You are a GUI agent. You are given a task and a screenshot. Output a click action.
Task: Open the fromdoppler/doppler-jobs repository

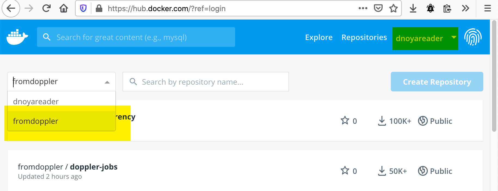68,167
